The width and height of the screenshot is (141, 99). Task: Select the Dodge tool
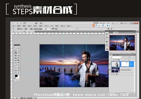18,62
